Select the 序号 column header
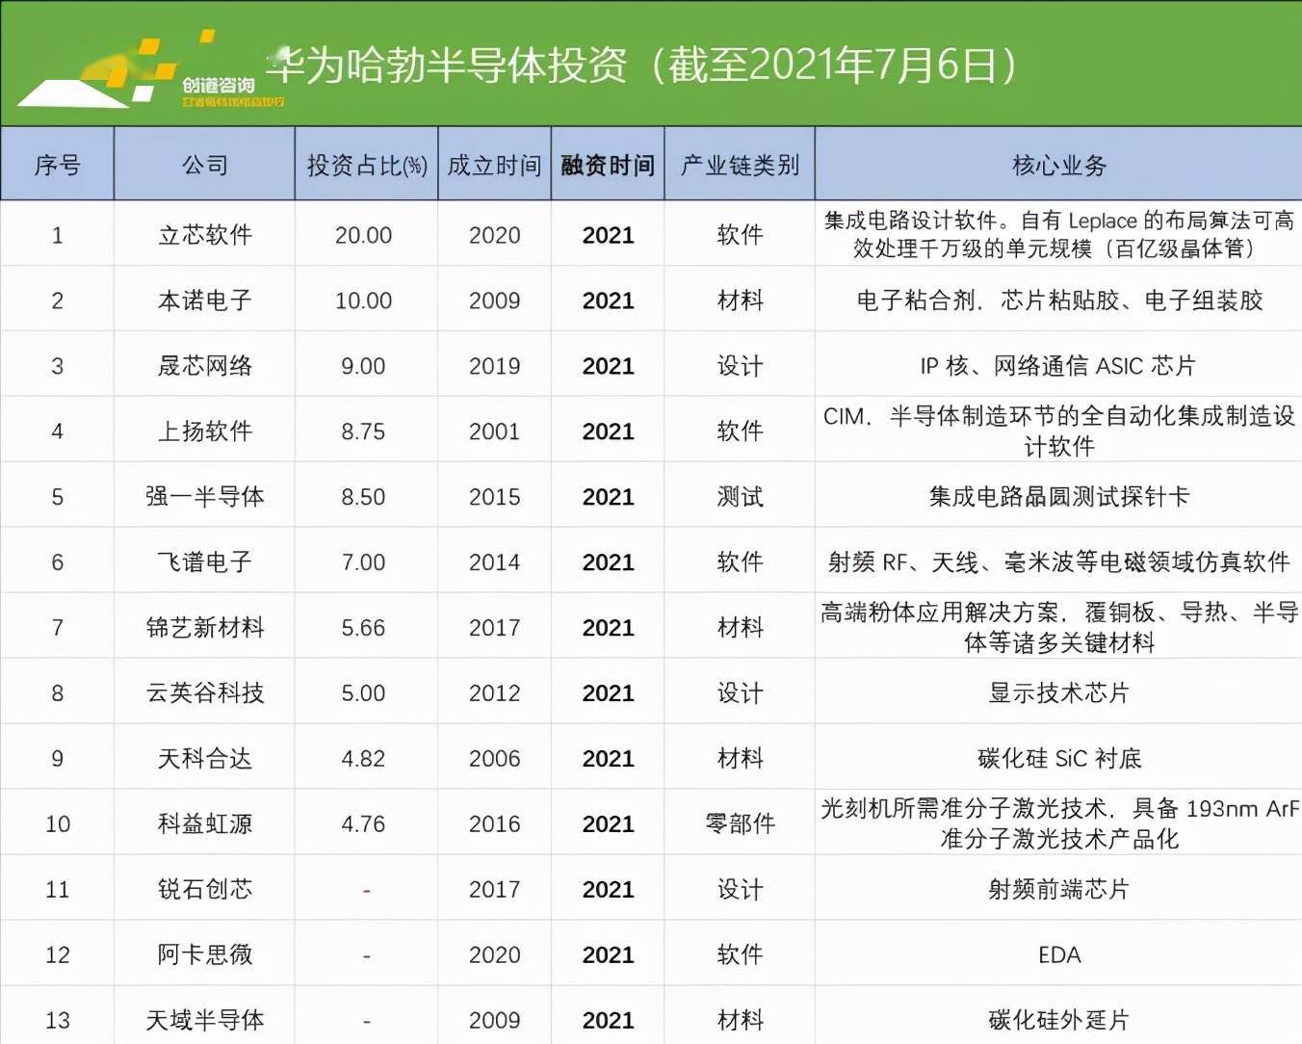This screenshot has width=1302, height=1044. tap(57, 165)
